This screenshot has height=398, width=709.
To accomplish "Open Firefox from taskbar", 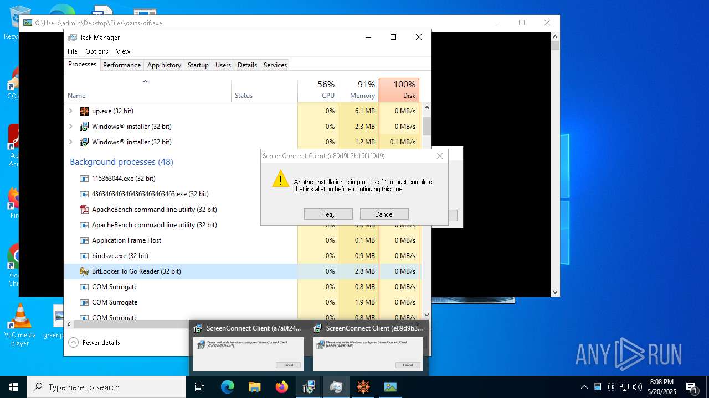I will tap(282, 387).
